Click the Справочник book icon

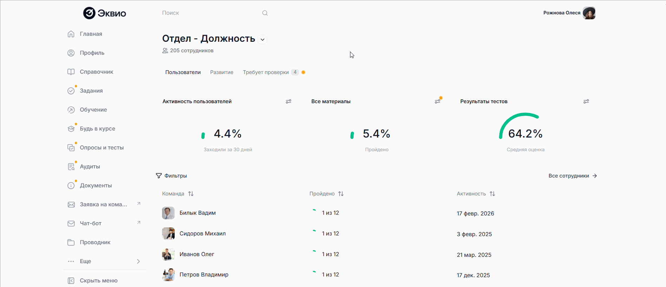(71, 72)
